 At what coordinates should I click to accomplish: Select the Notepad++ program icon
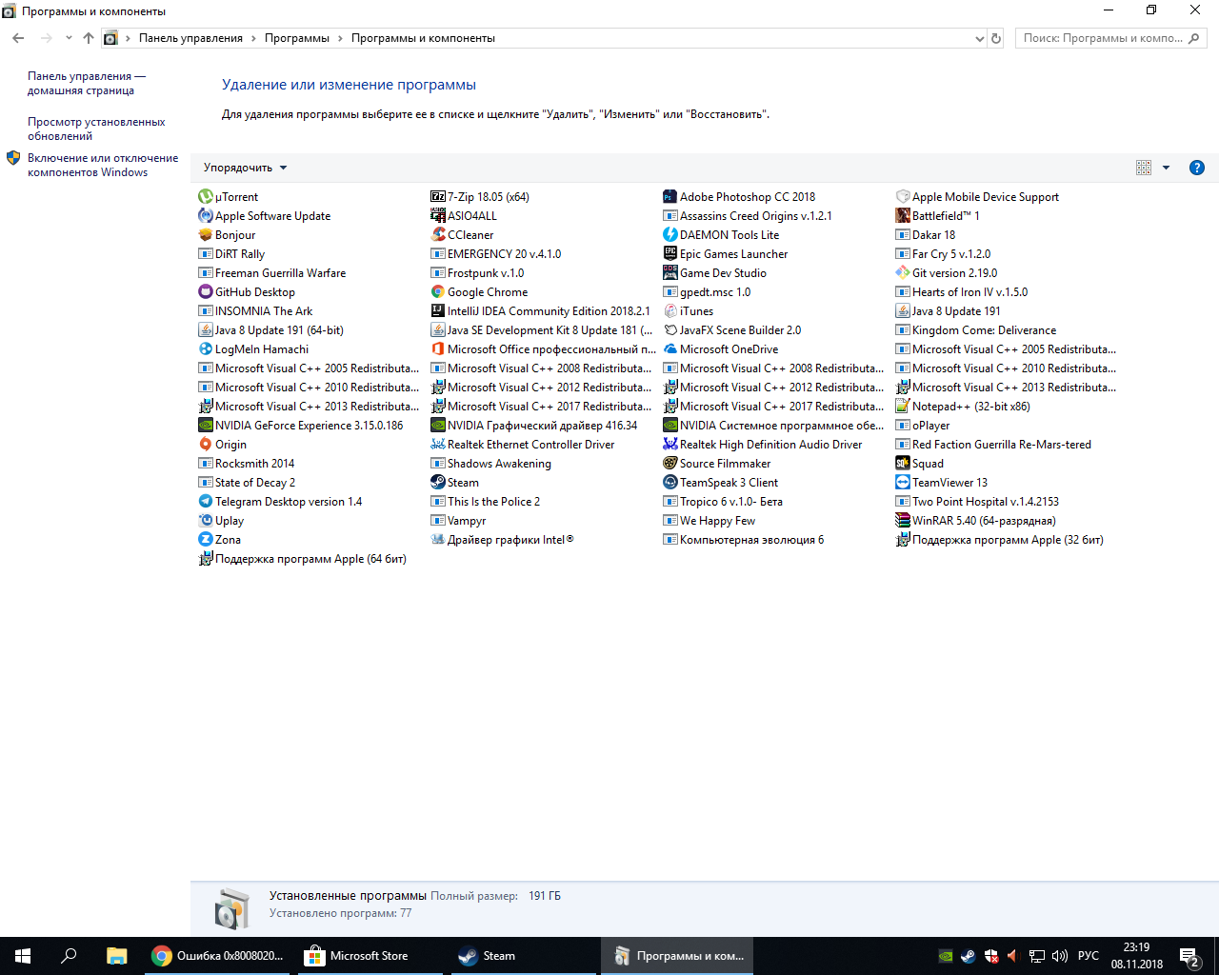(x=903, y=407)
